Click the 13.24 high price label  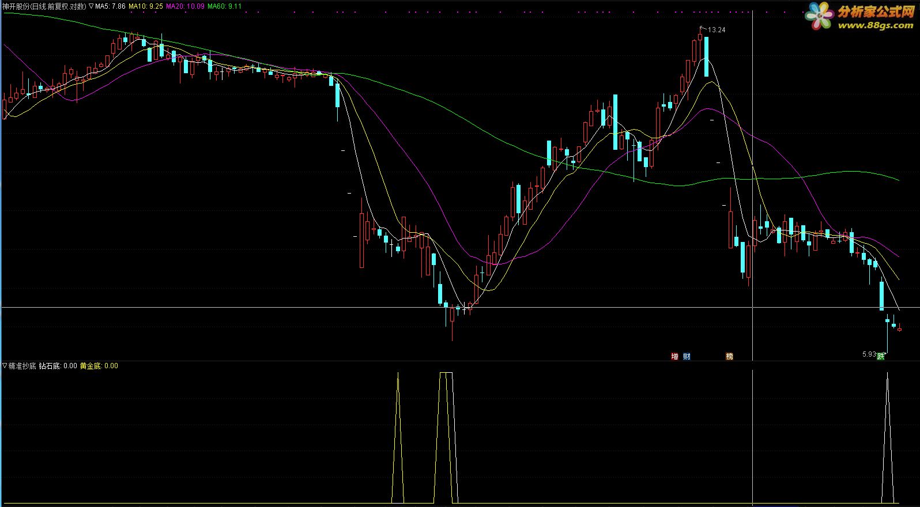click(717, 30)
